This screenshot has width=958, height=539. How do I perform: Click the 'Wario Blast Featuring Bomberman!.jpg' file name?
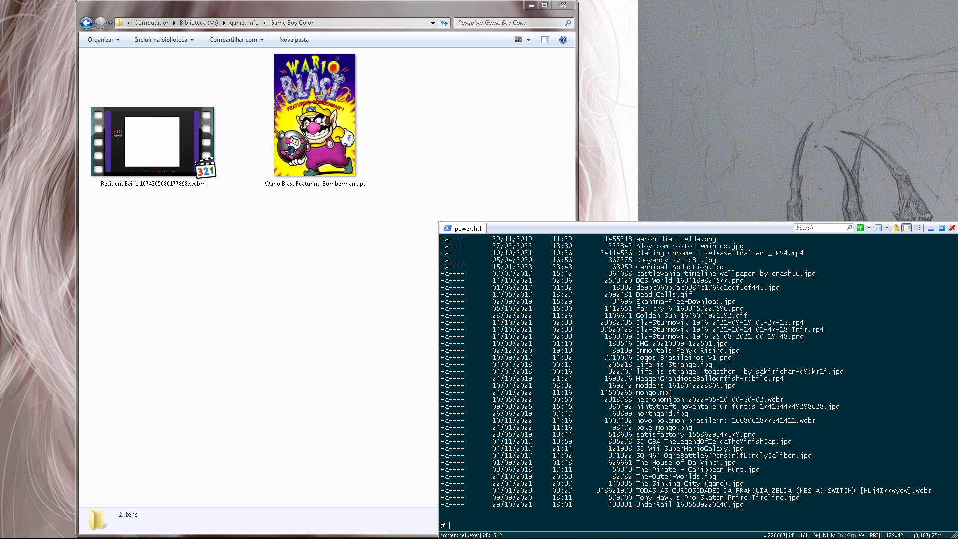(x=315, y=184)
